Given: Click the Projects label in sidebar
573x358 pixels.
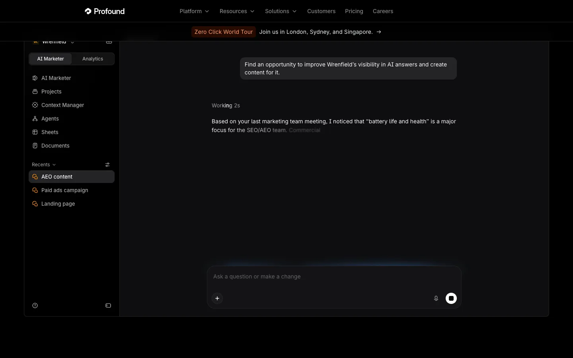Looking at the screenshot, I should tap(51, 91).
